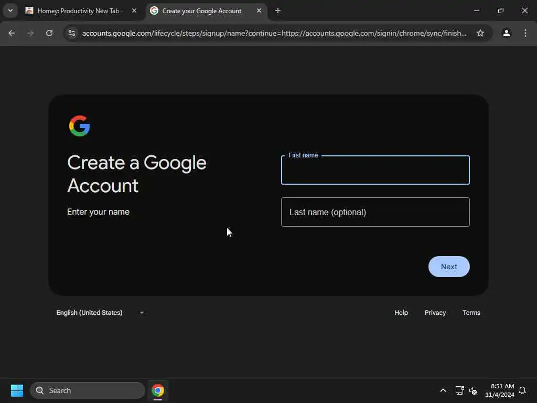
Task: Open a new tab with plus button
Action: point(278,10)
